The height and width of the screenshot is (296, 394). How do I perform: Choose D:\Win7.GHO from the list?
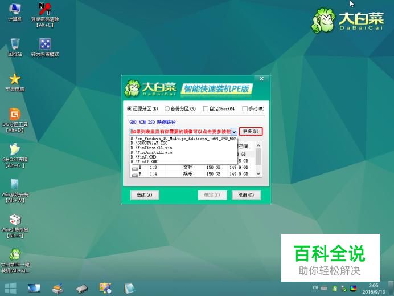pyautogui.click(x=184, y=157)
